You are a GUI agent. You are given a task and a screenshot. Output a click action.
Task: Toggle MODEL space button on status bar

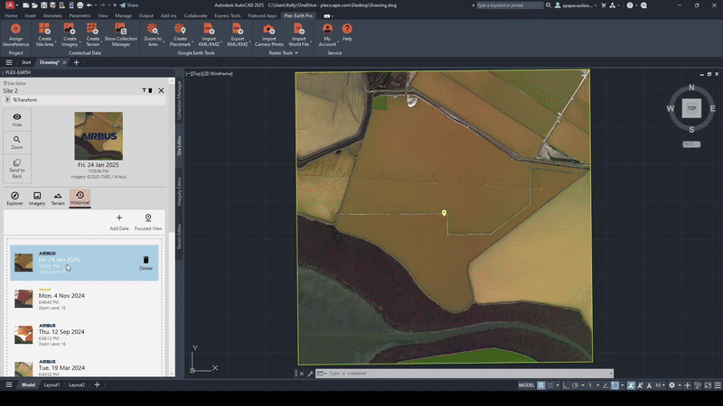[x=526, y=385]
